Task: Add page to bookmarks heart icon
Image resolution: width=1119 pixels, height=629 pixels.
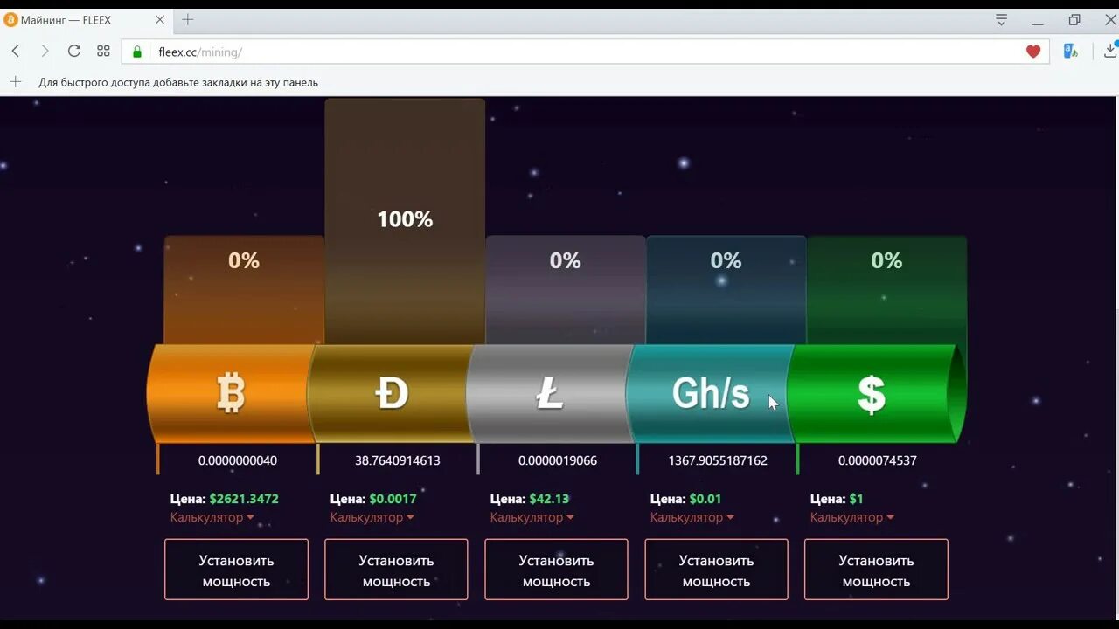Action: coord(1033,52)
